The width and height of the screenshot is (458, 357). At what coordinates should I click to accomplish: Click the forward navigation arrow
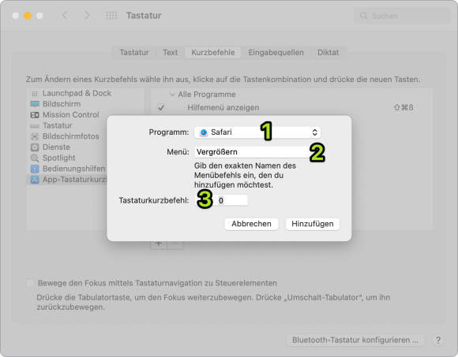(x=87, y=15)
